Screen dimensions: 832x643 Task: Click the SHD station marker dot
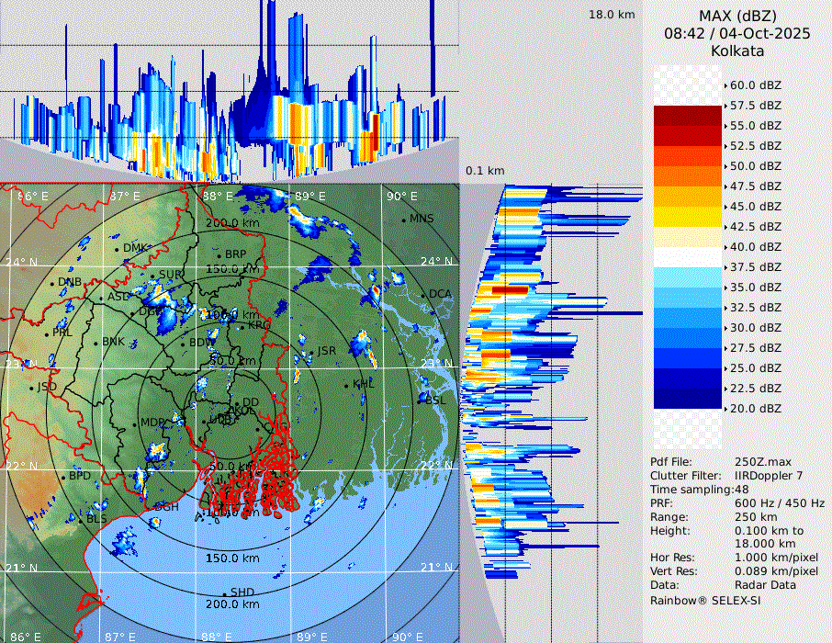tap(224, 592)
